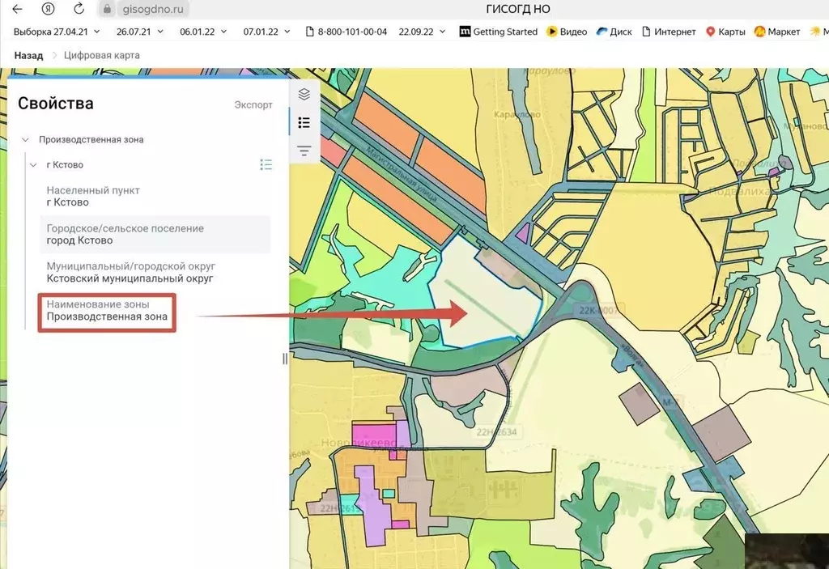Click the Магистральная улица label on map

click(x=402, y=175)
